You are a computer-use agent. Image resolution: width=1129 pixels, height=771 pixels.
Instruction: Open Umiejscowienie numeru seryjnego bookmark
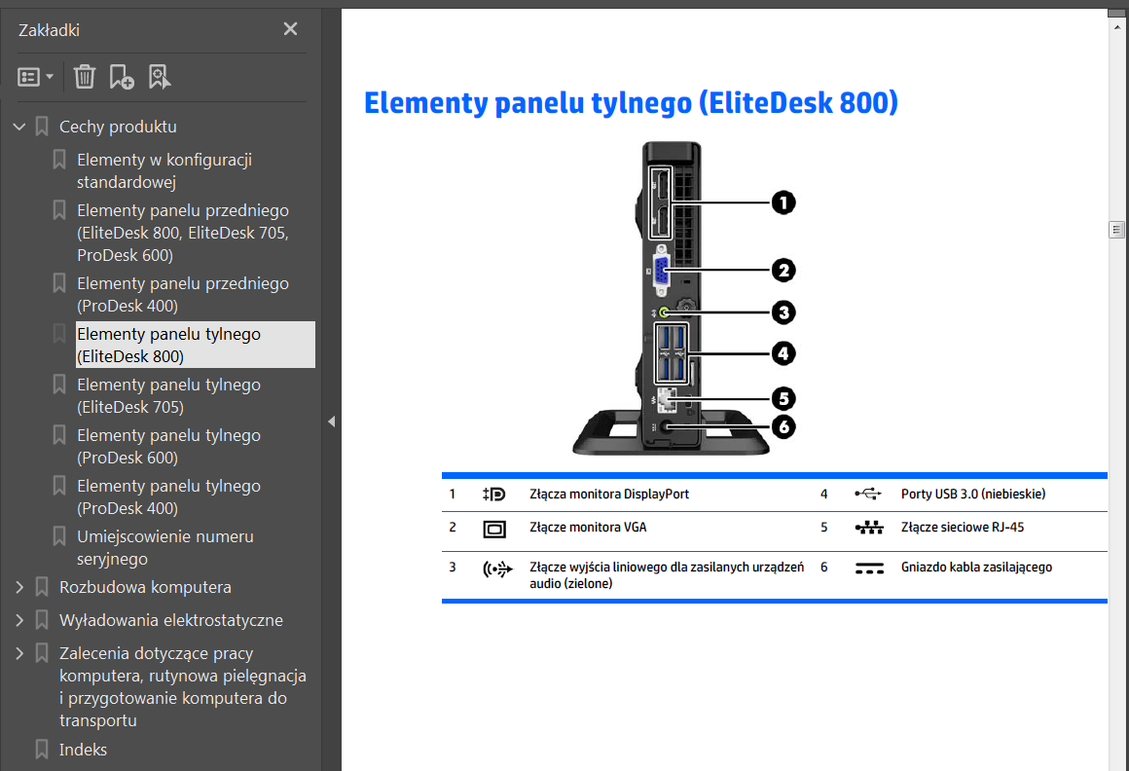click(164, 548)
